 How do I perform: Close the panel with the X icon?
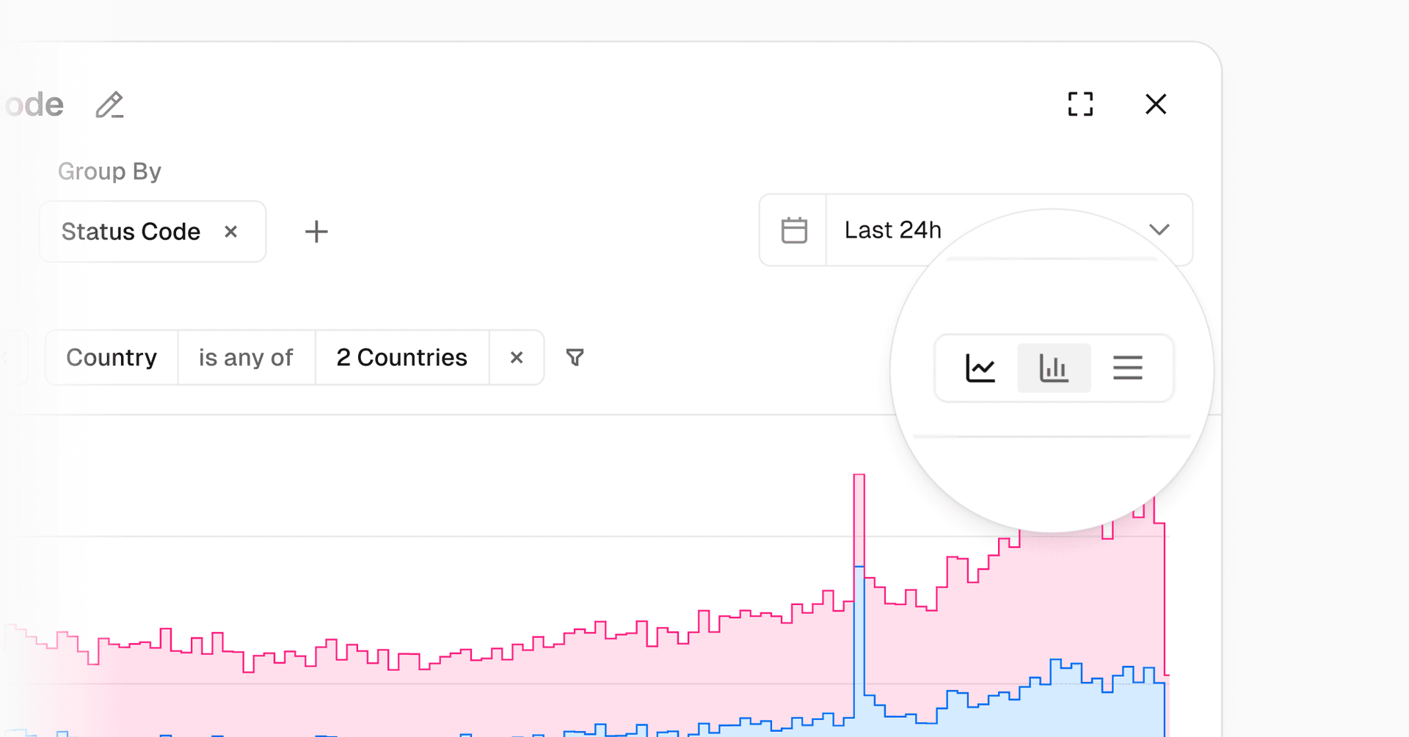[x=1156, y=104]
